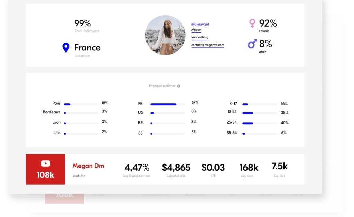Image resolution: width=354 pixels, height=217 pixels.
Task: Click Megan's circular profile photo
Action: (x=165, y=36)
